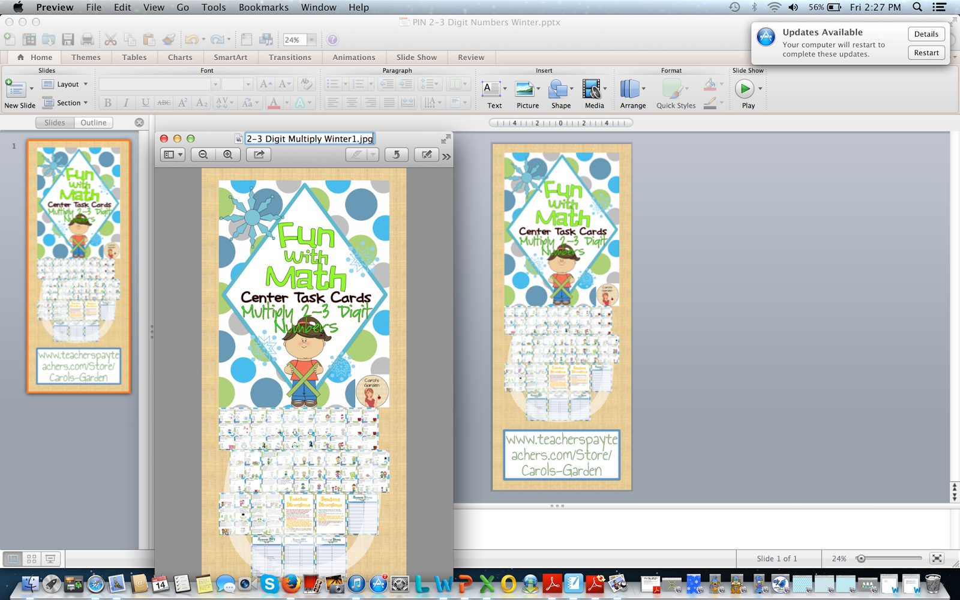Open the Bookmarks menu in menu bar
960x600 pixels.
[263, 7]
